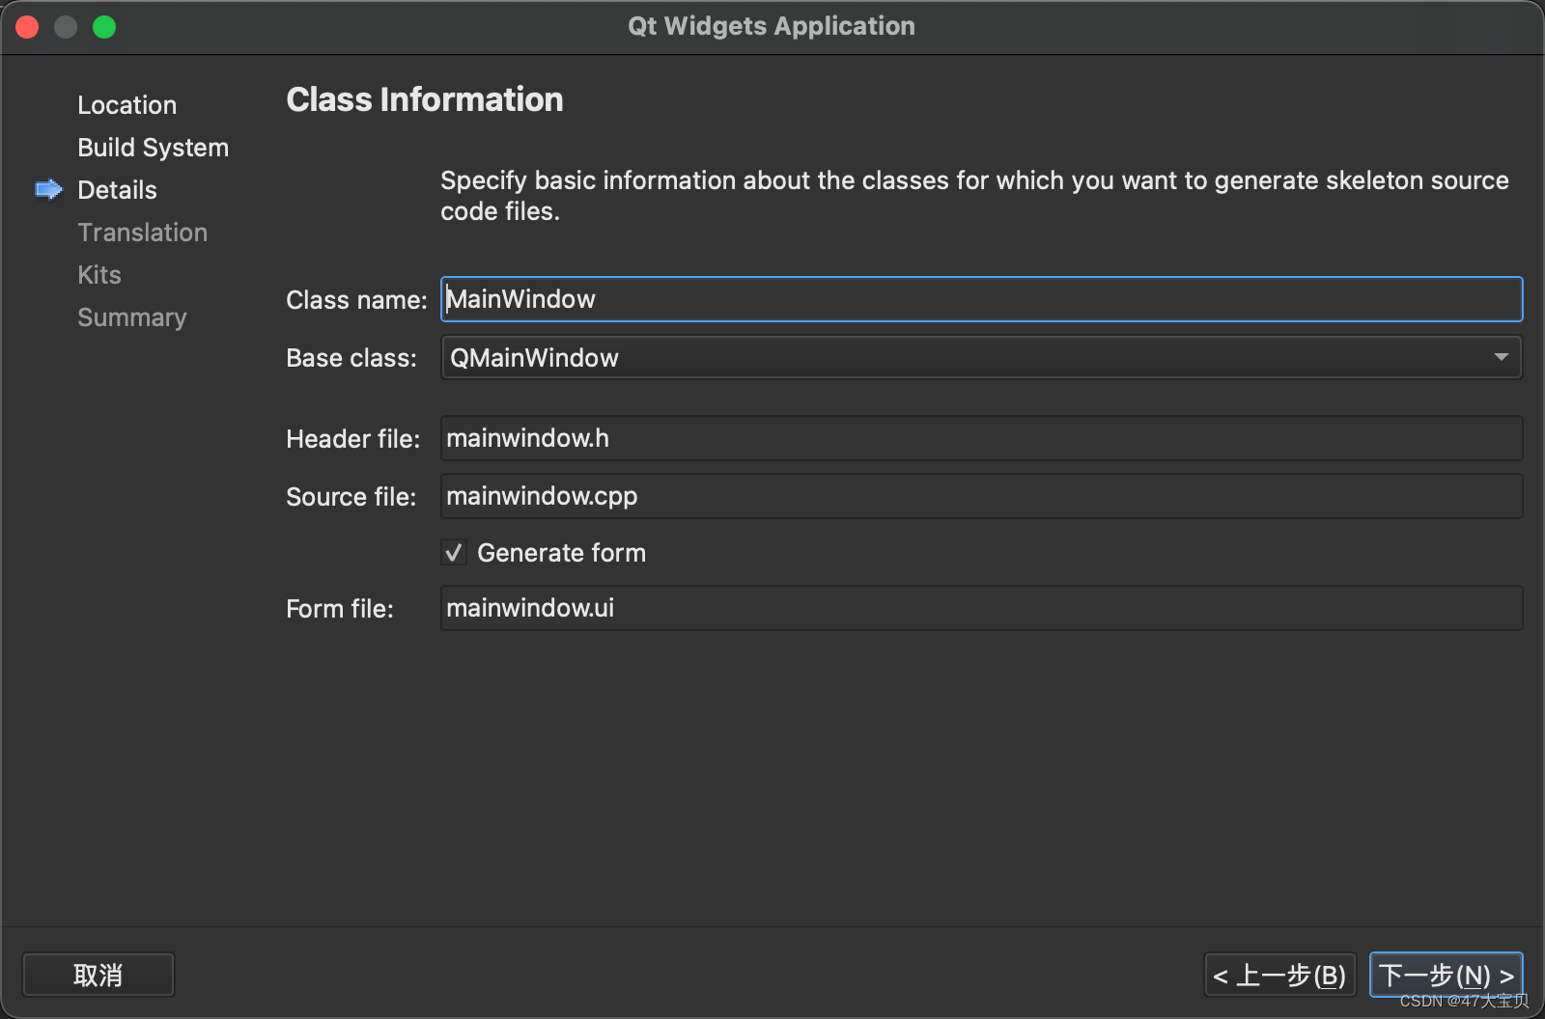Click the 取消 cancel button
Screen dimensions: 1545x1019
[98, 975]
